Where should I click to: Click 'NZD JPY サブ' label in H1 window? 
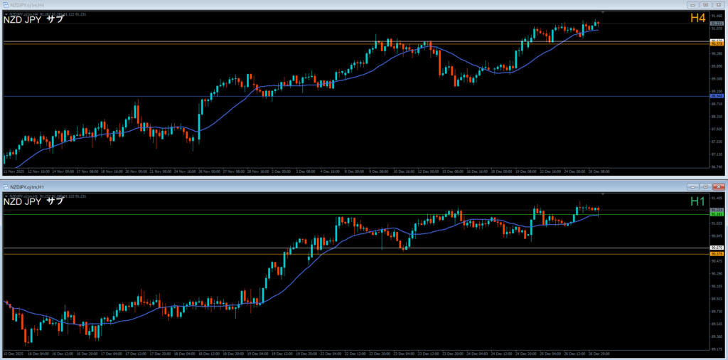pyautogui.click(x=33, y=201)
